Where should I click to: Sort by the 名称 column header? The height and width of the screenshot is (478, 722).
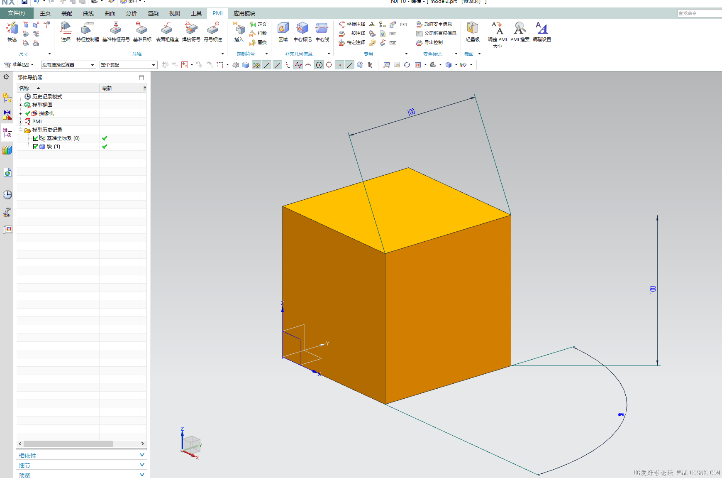58,88
